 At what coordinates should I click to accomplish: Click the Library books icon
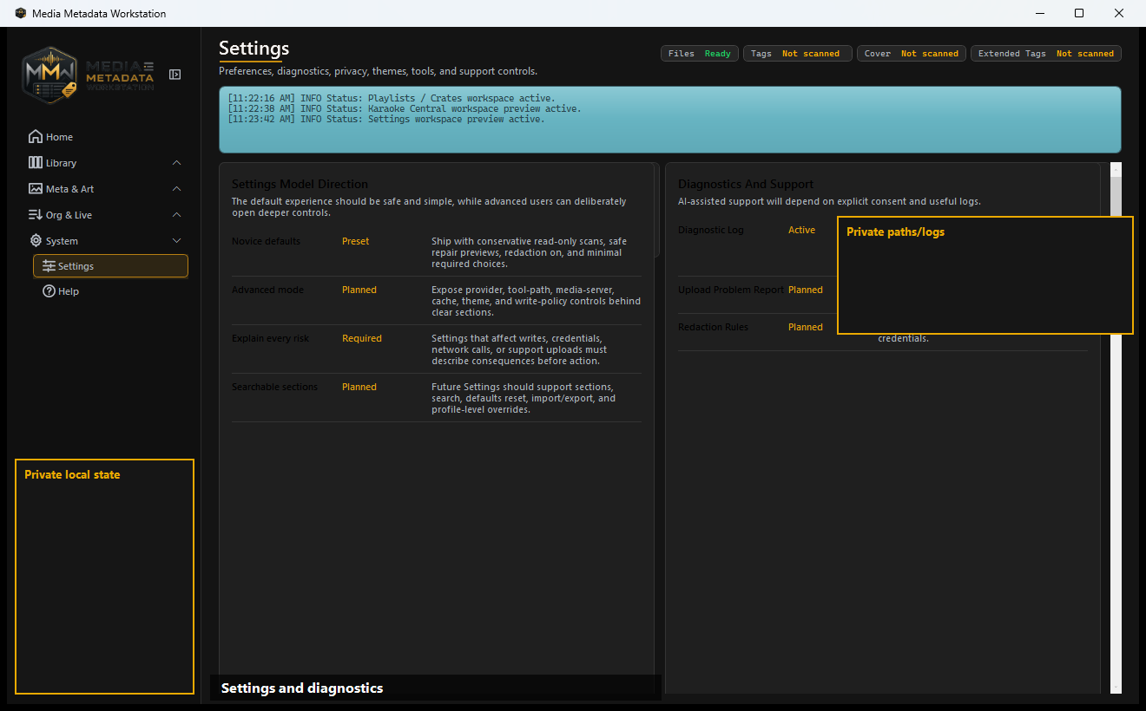36,163
